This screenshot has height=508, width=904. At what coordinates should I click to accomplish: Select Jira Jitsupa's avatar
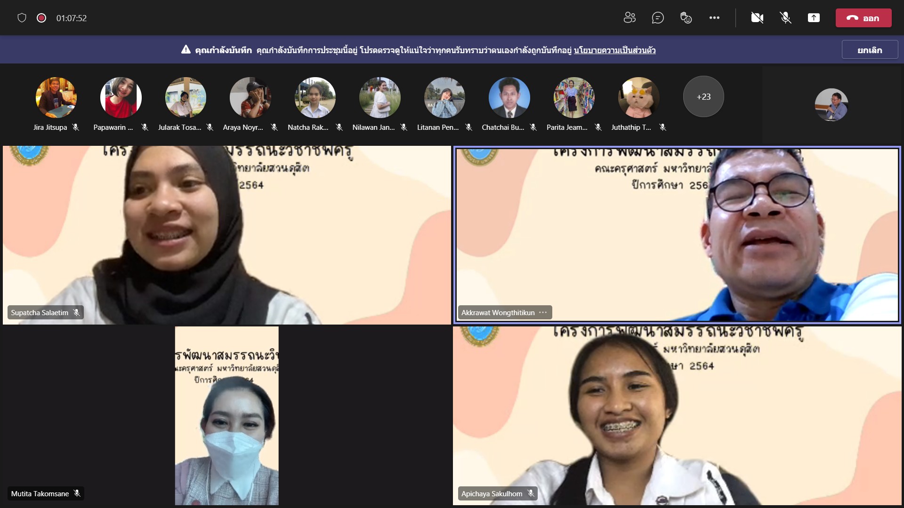(x=56, y=97)
